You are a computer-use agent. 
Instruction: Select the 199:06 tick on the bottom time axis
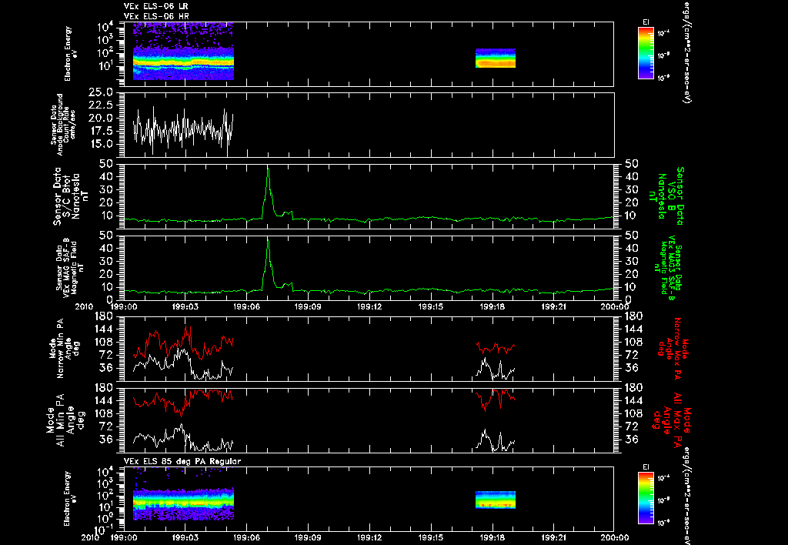click(246, 537)
